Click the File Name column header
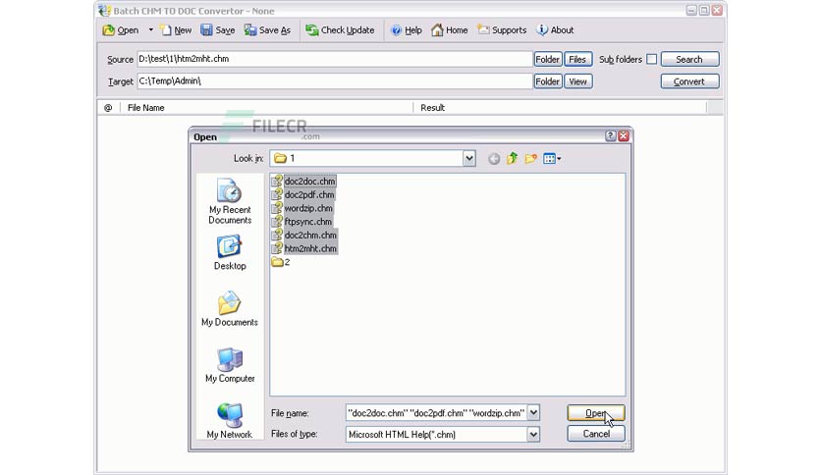Screen dimensions: 821x475 (x=267, y=108)
